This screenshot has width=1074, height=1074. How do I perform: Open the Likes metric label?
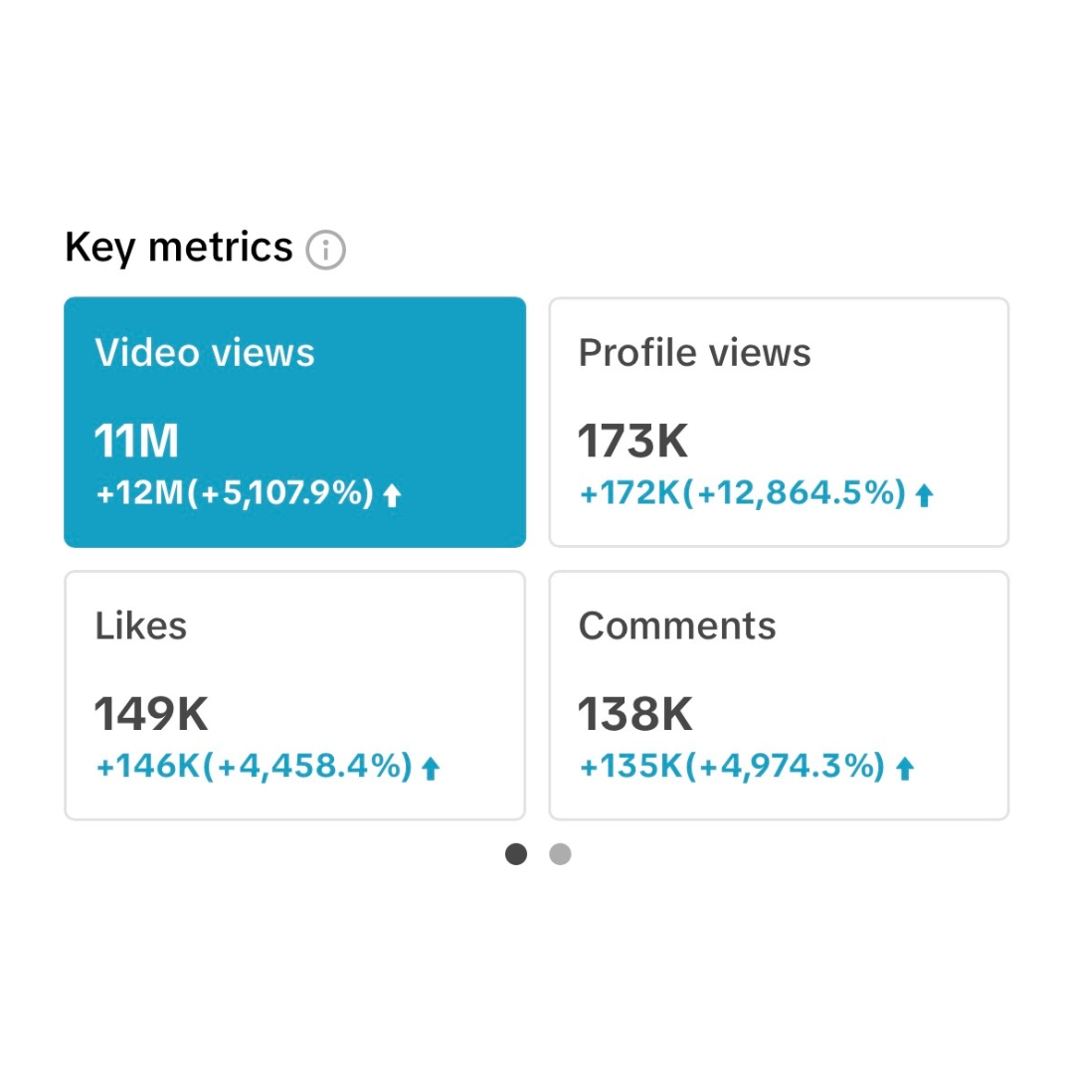(141, 626)
